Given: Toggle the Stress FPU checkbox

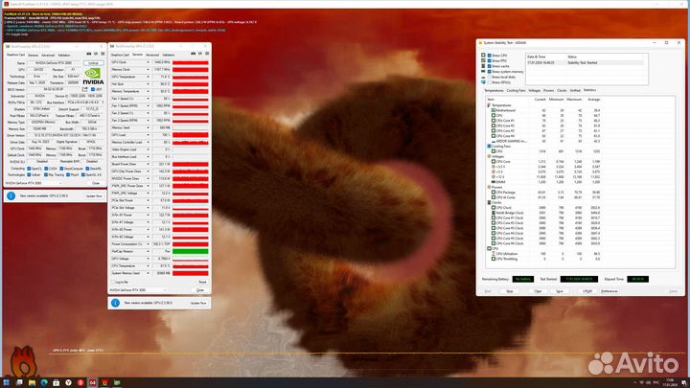Looking at the screenshot, I should tap(490, 60).
